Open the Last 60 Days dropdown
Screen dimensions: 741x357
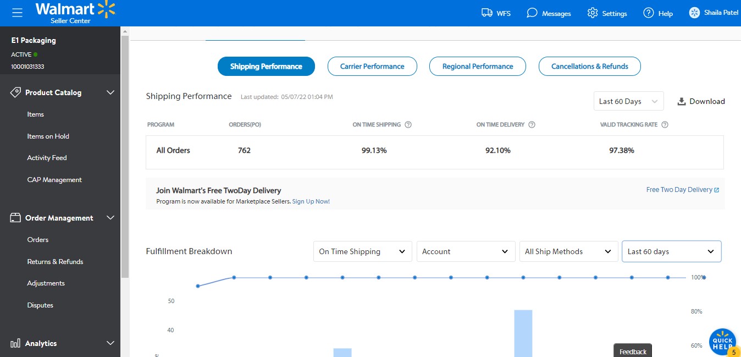pyautogui.click(x=628, y=101)
